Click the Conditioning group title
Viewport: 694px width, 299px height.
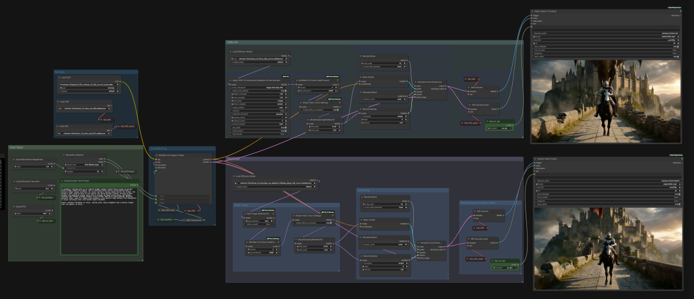tap(158, 149)
